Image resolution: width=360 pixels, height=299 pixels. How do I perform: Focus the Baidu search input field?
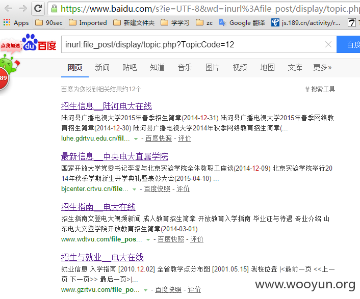[199, 44]
